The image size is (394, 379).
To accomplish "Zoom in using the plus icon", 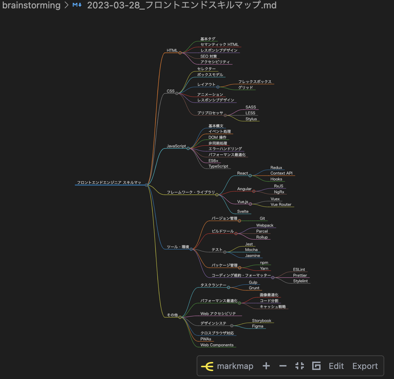I will click(x=266, y=366).
